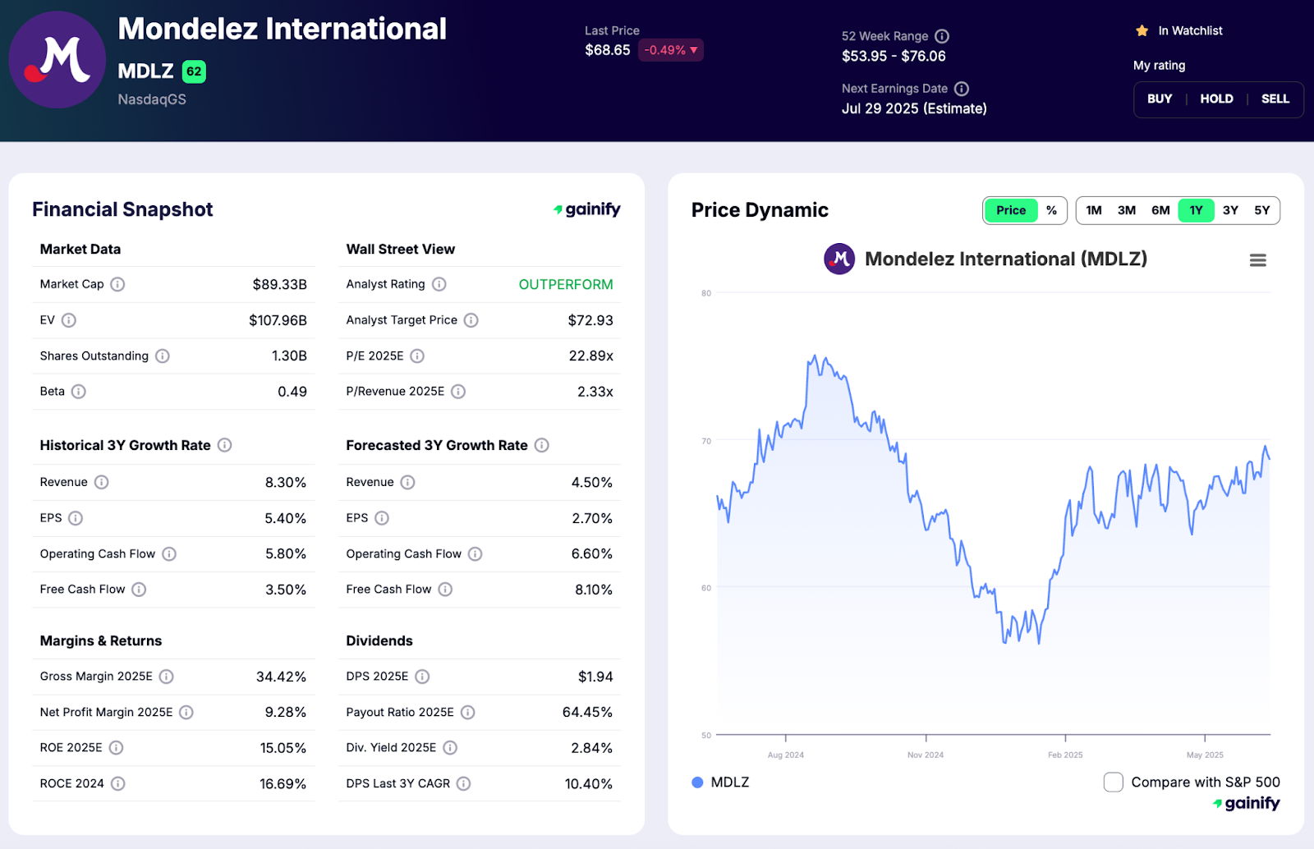This screenshot has width=1314, height=849.
Task: Click the Mondelez logo in the header
Action: pos(57,60)
